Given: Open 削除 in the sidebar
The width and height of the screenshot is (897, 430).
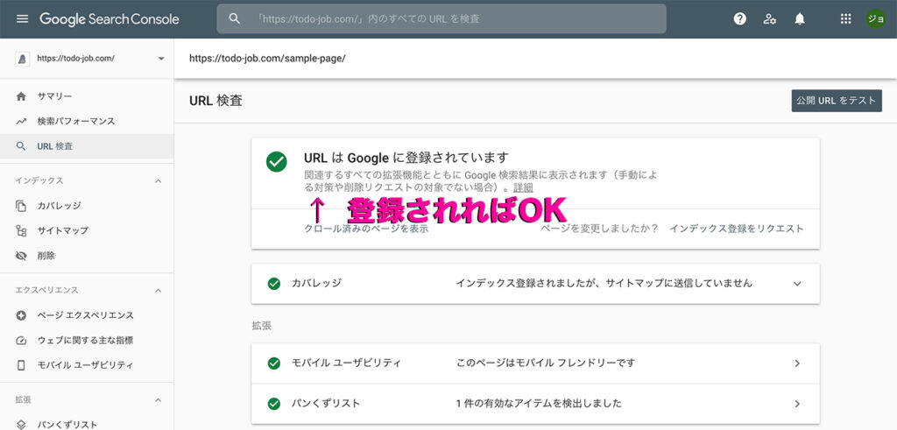Looking at the screenshot, I should point(87,257).
